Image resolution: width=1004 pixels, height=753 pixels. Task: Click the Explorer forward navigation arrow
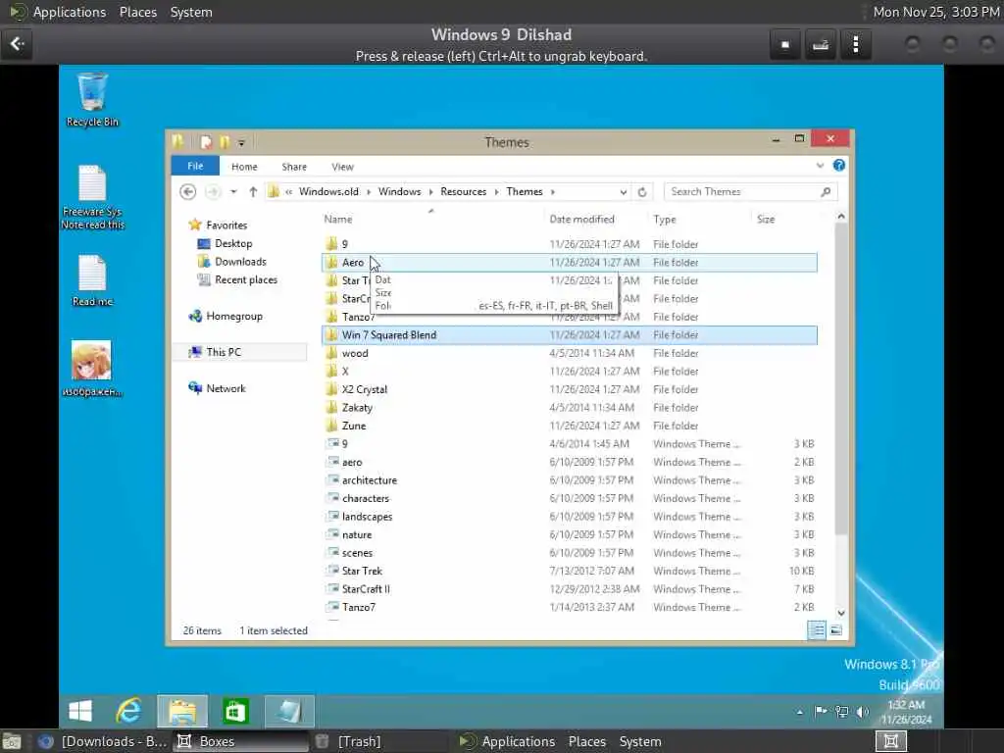coord(213,191)
